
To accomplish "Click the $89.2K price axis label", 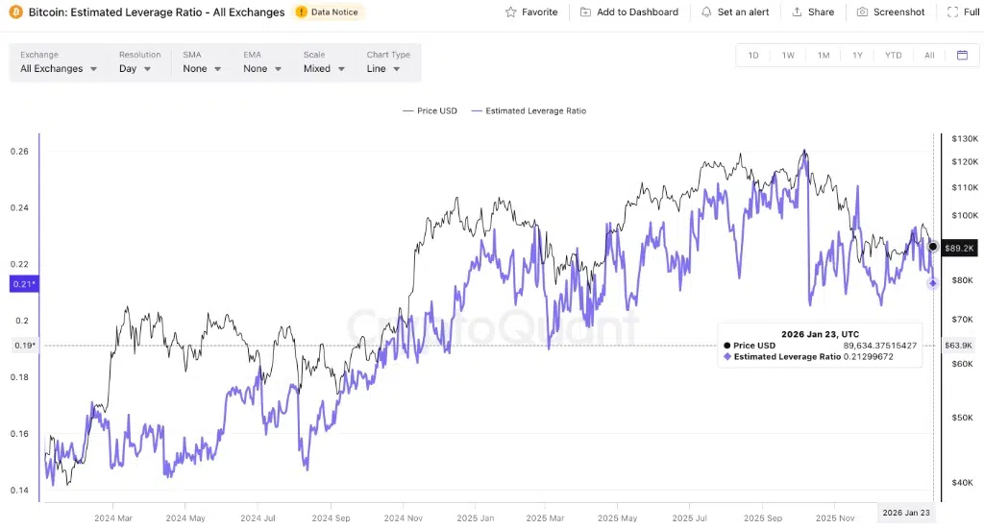I will click(x=958, y=248).
